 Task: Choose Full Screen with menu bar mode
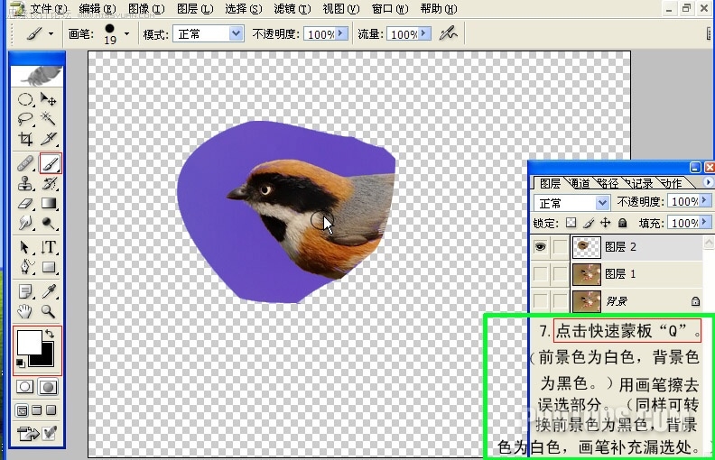click(x=37, y=410)
